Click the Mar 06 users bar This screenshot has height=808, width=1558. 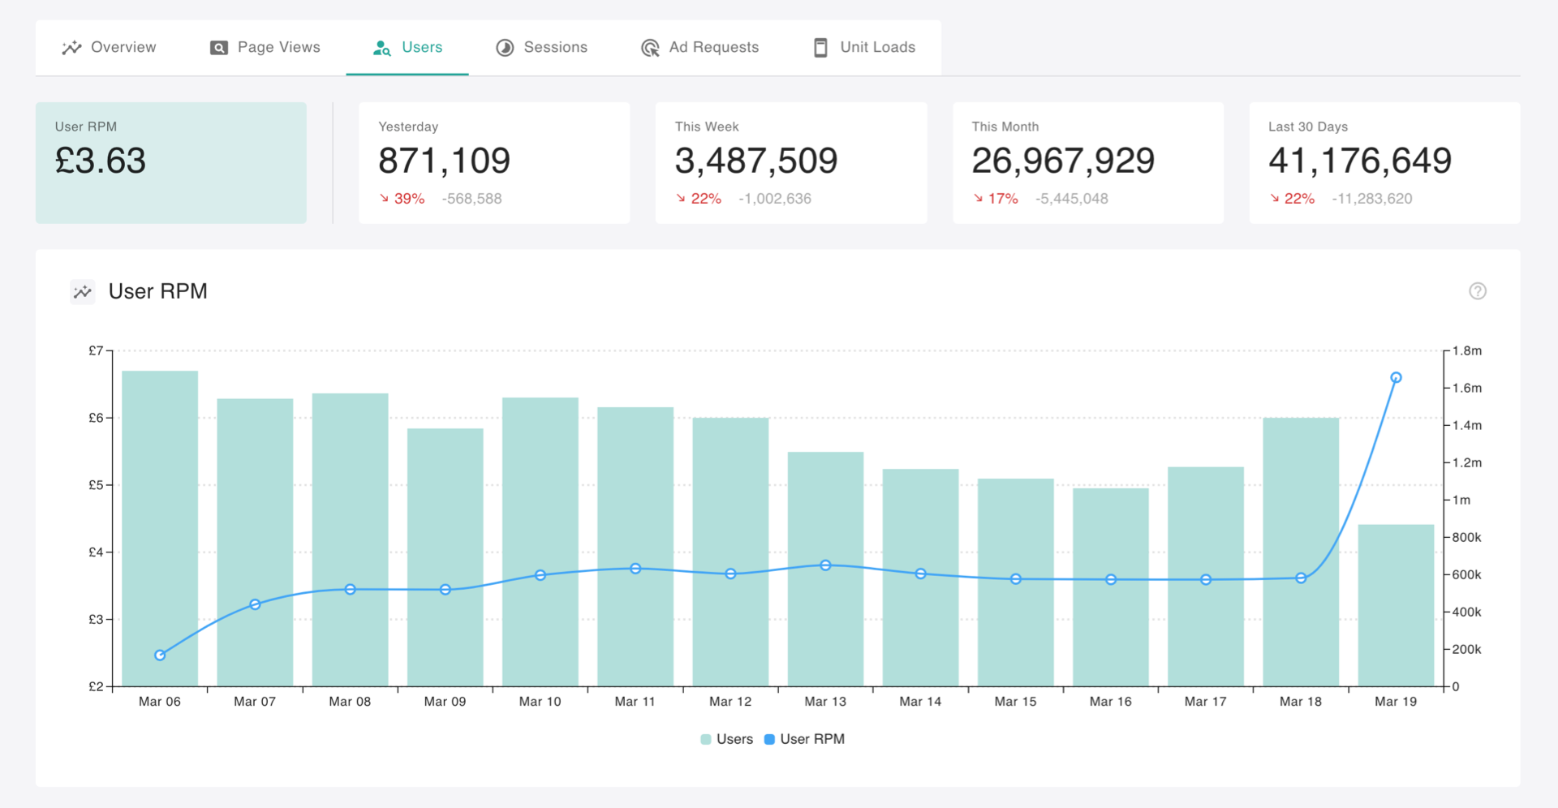point(160,528)
